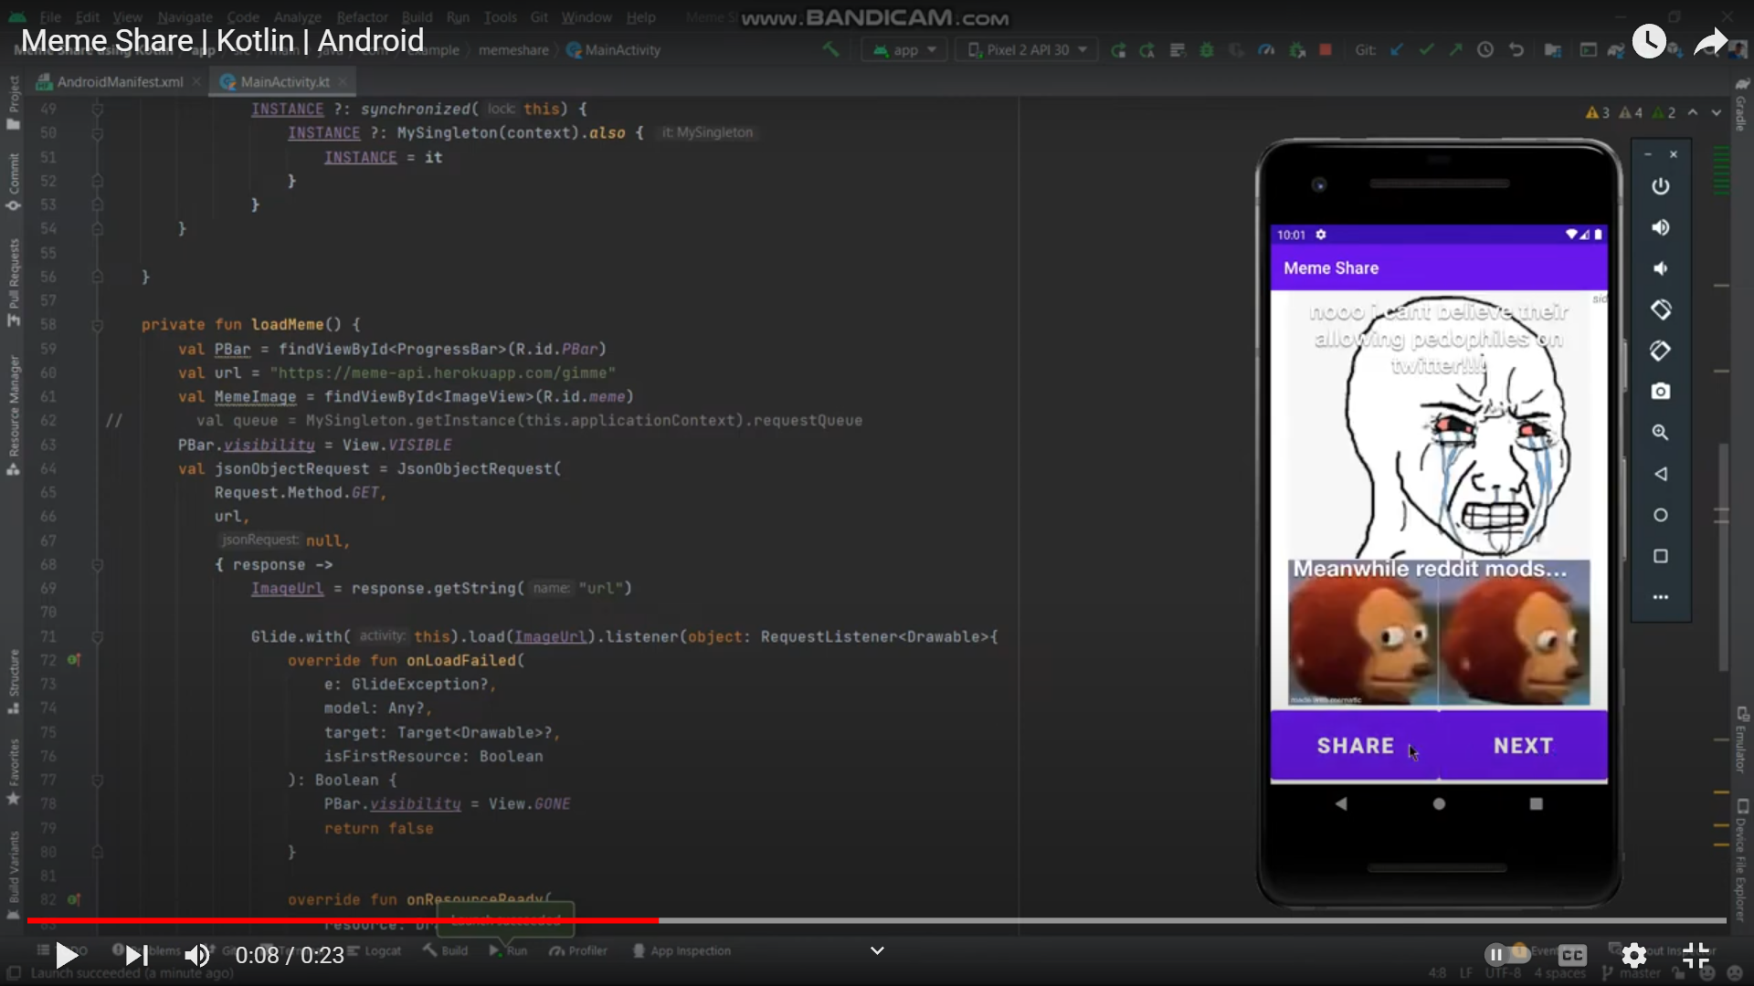Tap the NEXT button in Meme Share app

click(x=1524, y=746)
